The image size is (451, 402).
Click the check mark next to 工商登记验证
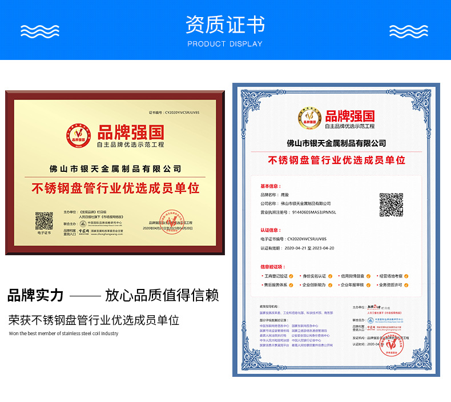click(x=291, y=276)
